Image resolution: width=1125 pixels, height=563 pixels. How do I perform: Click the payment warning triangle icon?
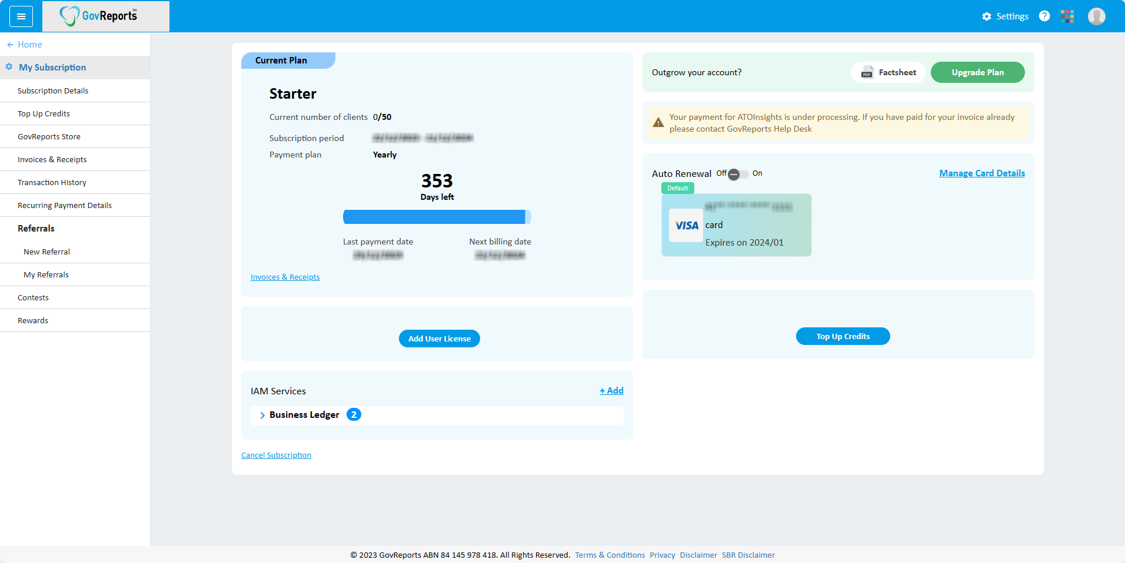tap(658, 123)
